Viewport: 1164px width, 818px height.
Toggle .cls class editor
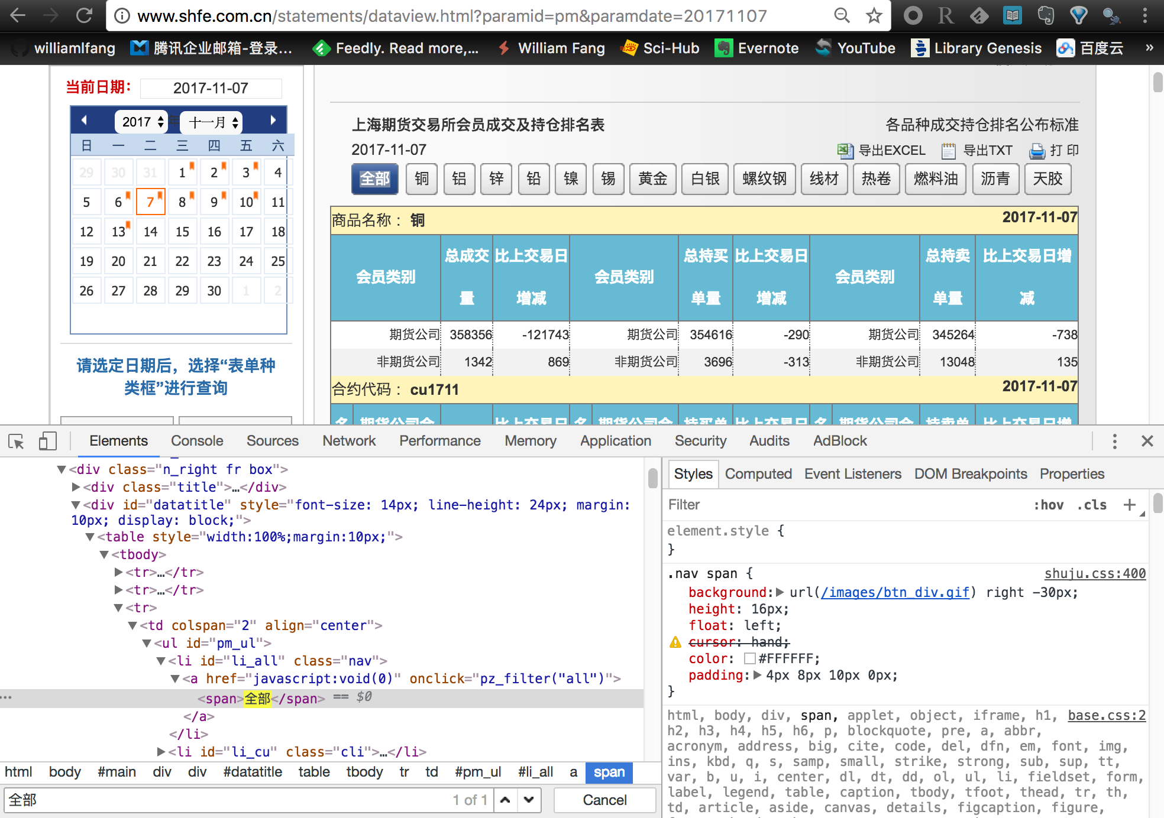pos(1092,505)
